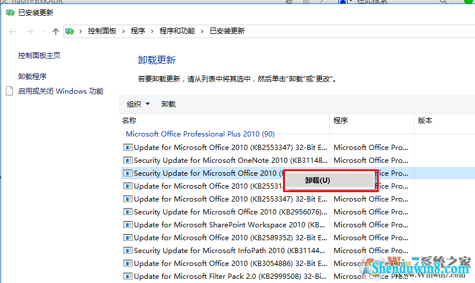The width and height of the screenshot is (475, 283).
Task: Click icon of the highlighted Security Update row
Action: [x=128, y=173]
